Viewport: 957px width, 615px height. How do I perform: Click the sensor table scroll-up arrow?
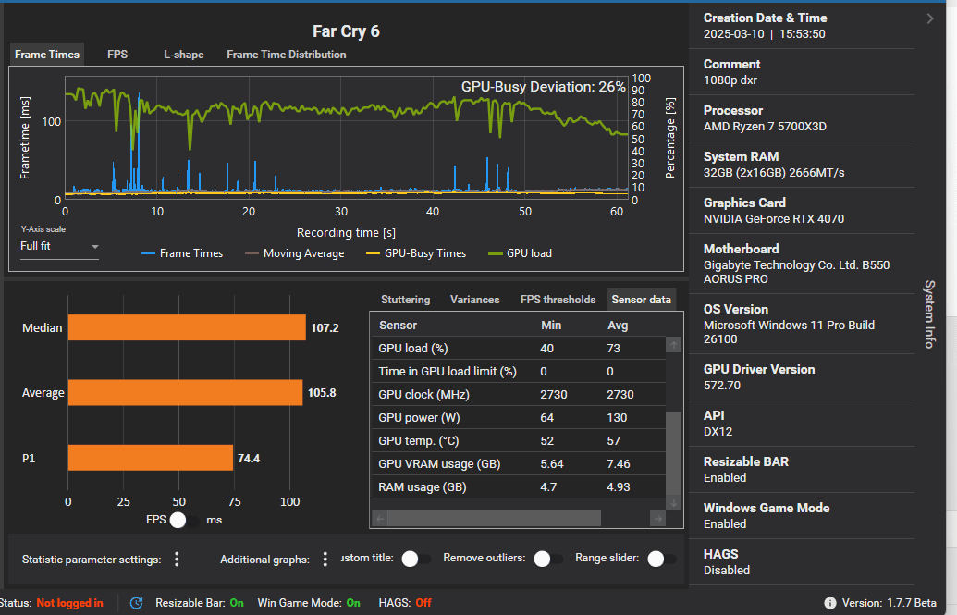pyautogui.click(x=673, y=345)
